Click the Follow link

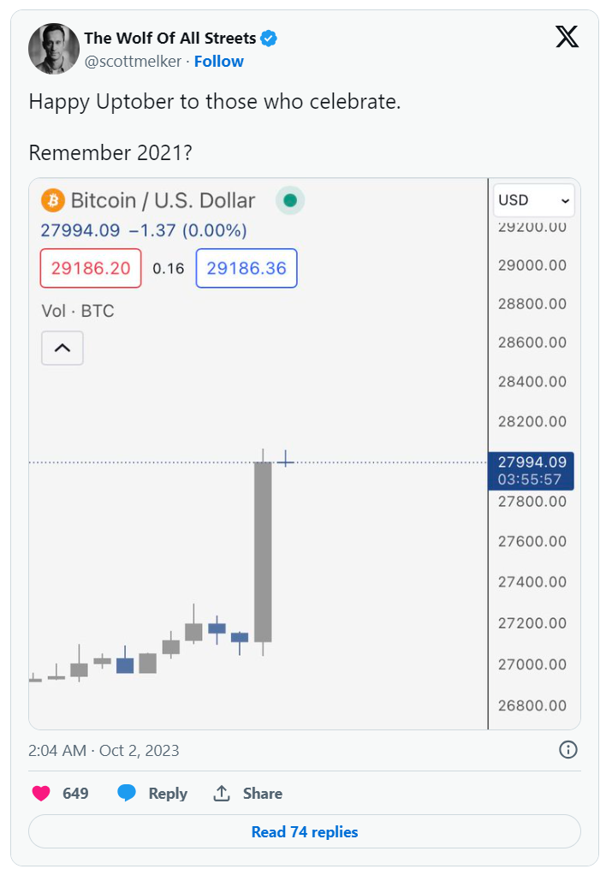[x=218, y=62]
